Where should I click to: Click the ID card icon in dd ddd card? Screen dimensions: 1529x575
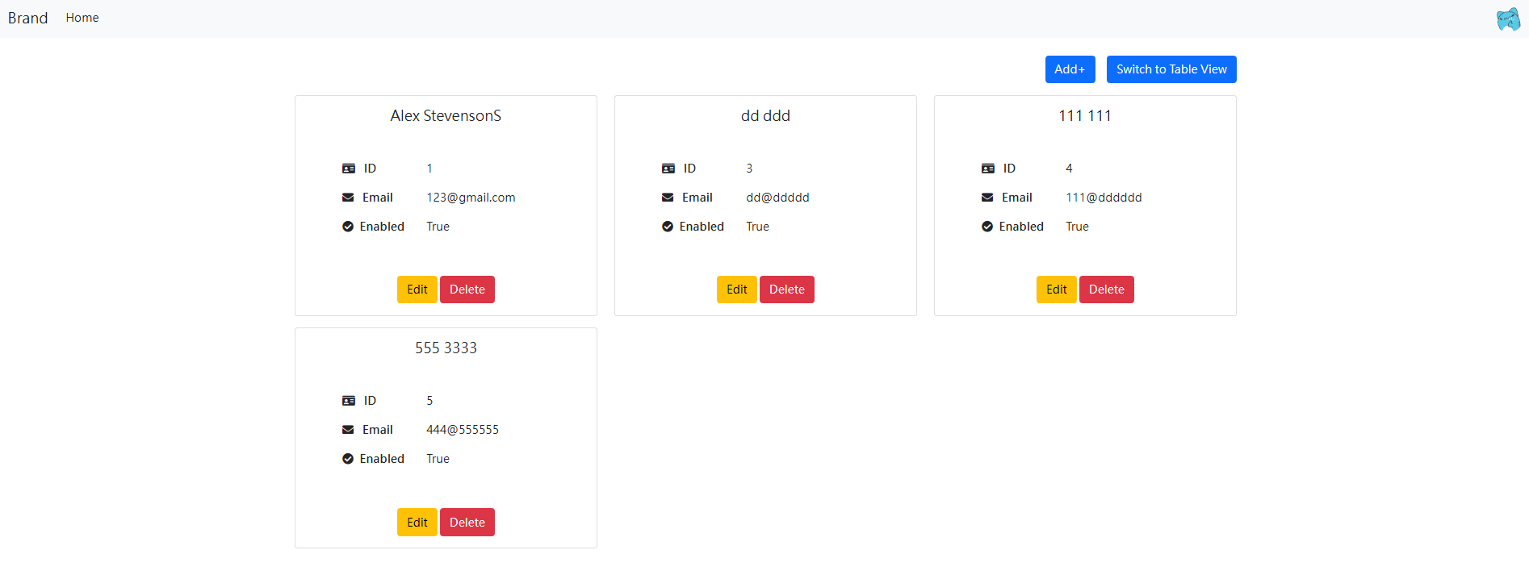[668, 169]
